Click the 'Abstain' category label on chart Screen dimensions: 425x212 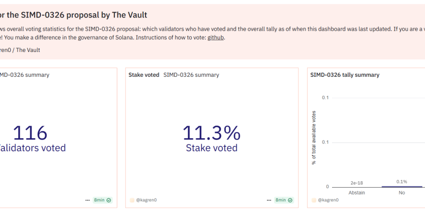coord(356,193)
